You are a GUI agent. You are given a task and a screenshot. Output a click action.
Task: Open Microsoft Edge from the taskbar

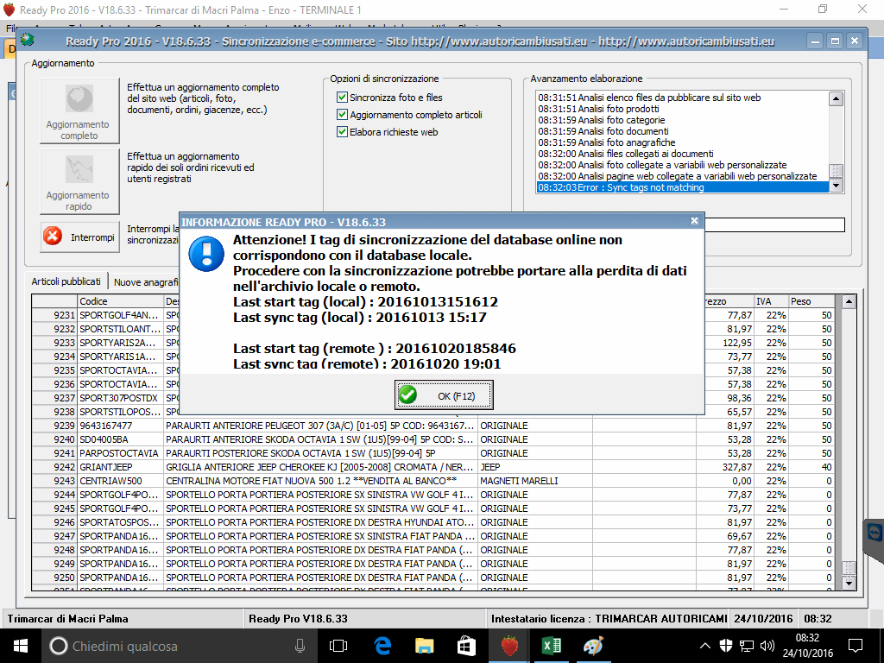(382, 646)
